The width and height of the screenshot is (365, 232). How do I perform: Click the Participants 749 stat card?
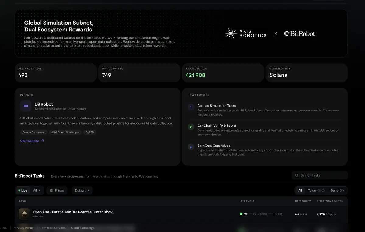[x=139, y=72]
